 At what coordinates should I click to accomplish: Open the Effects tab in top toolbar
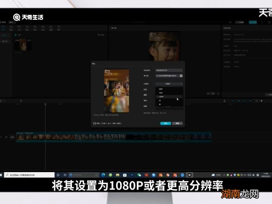click(35, 28)
